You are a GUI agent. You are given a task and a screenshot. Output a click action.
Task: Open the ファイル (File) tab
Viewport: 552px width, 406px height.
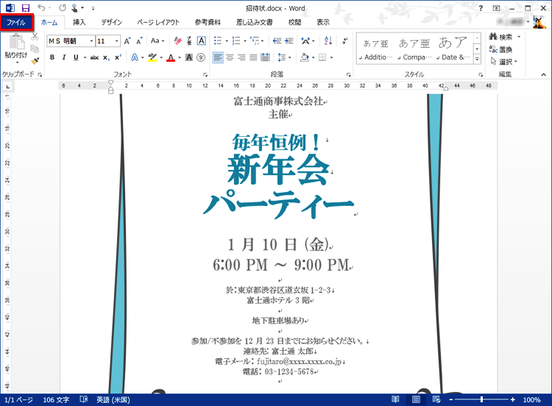point(16,23)
